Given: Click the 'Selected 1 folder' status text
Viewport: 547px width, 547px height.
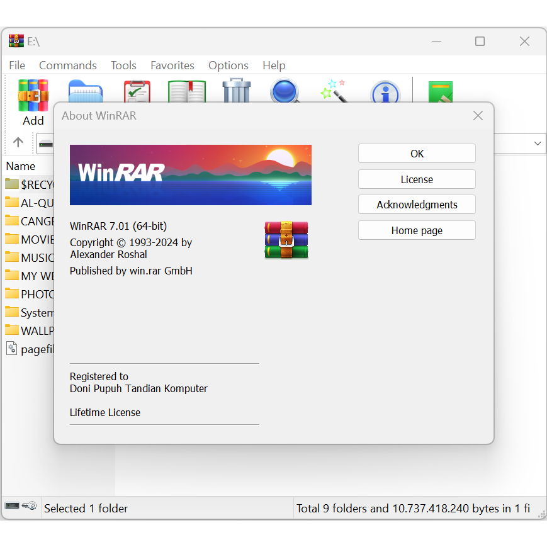Looking at the screenshot, I should 86,508.
